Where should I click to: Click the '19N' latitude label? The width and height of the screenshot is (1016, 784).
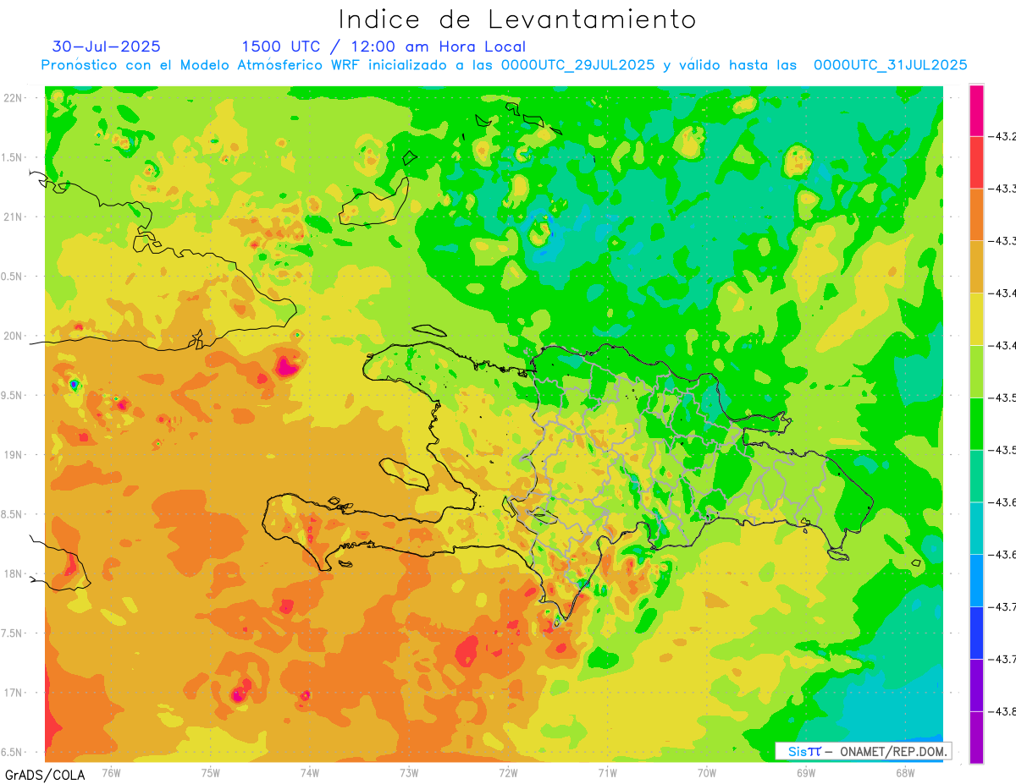point(14,455)
